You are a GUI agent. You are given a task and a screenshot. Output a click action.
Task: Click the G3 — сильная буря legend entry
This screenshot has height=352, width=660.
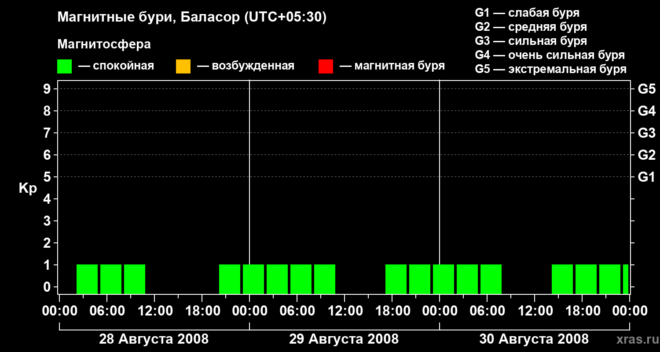531,41
